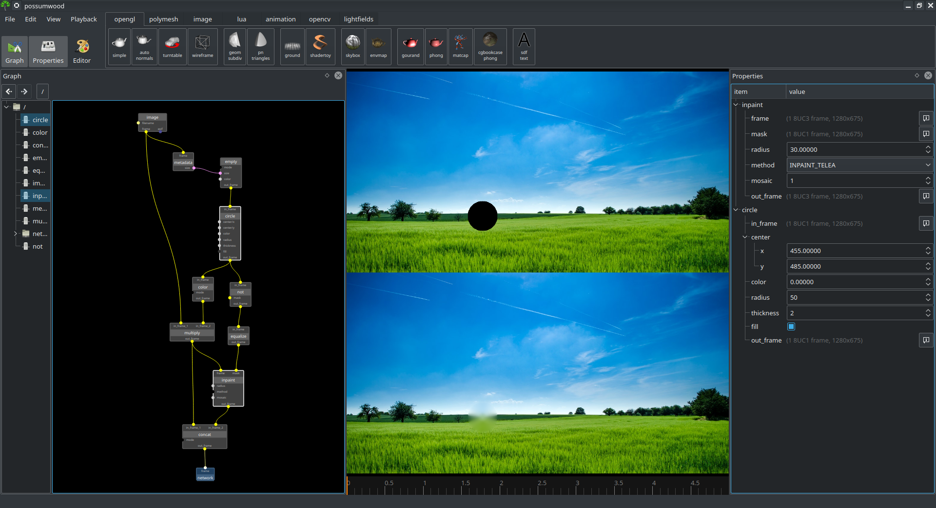Click the back arrow in Graph panel
936x508 pixels.
[x=9, y=91]
